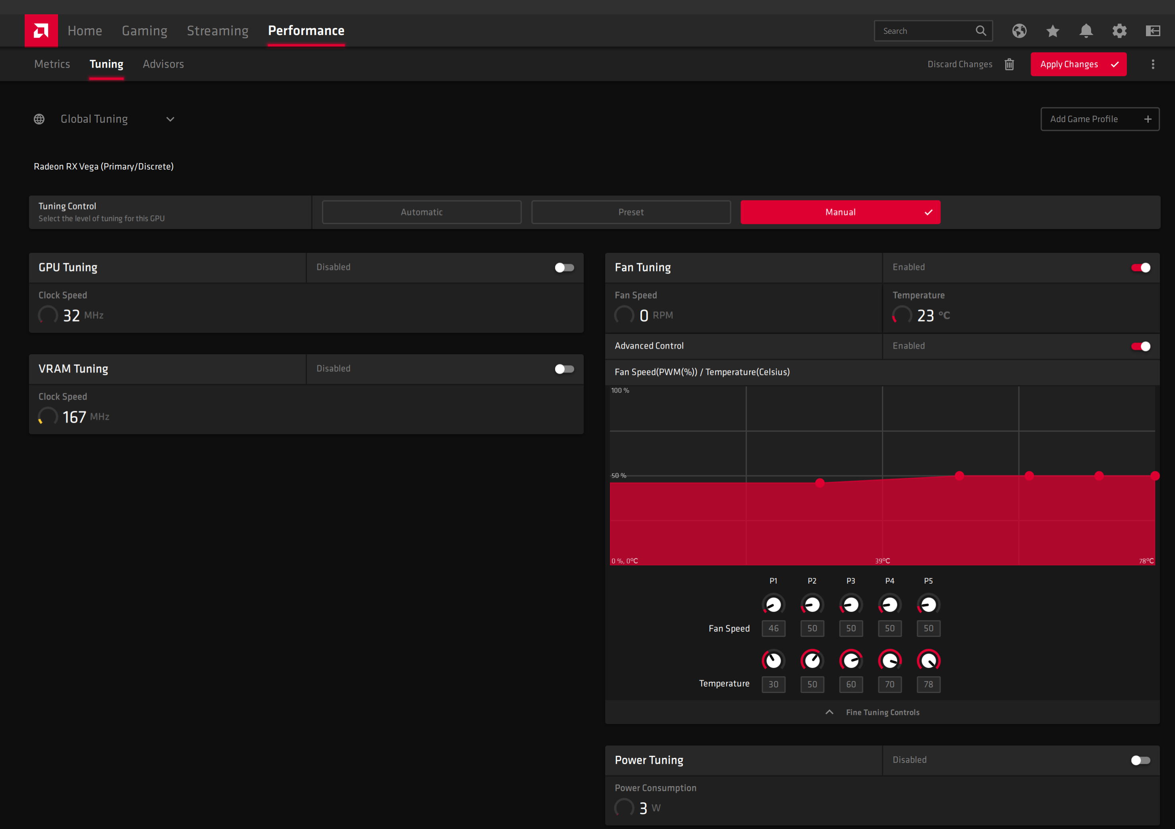Click the Discard Changes trash icon

[1009, 64]
